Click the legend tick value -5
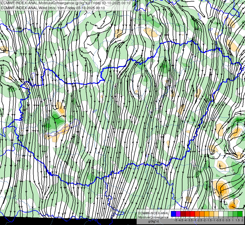Image resolution: width=245 pixels, height=225 pixels. pos(176,220)
